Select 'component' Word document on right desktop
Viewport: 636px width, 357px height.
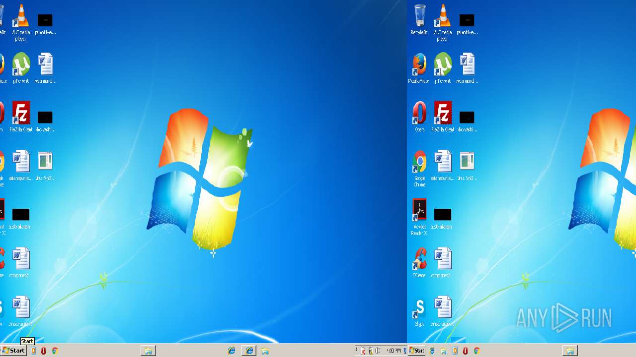click(442, 263)
